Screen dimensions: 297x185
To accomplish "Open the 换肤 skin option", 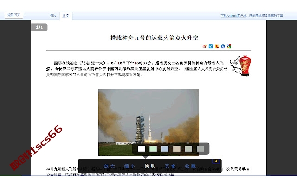I will [x=150, y=166].
